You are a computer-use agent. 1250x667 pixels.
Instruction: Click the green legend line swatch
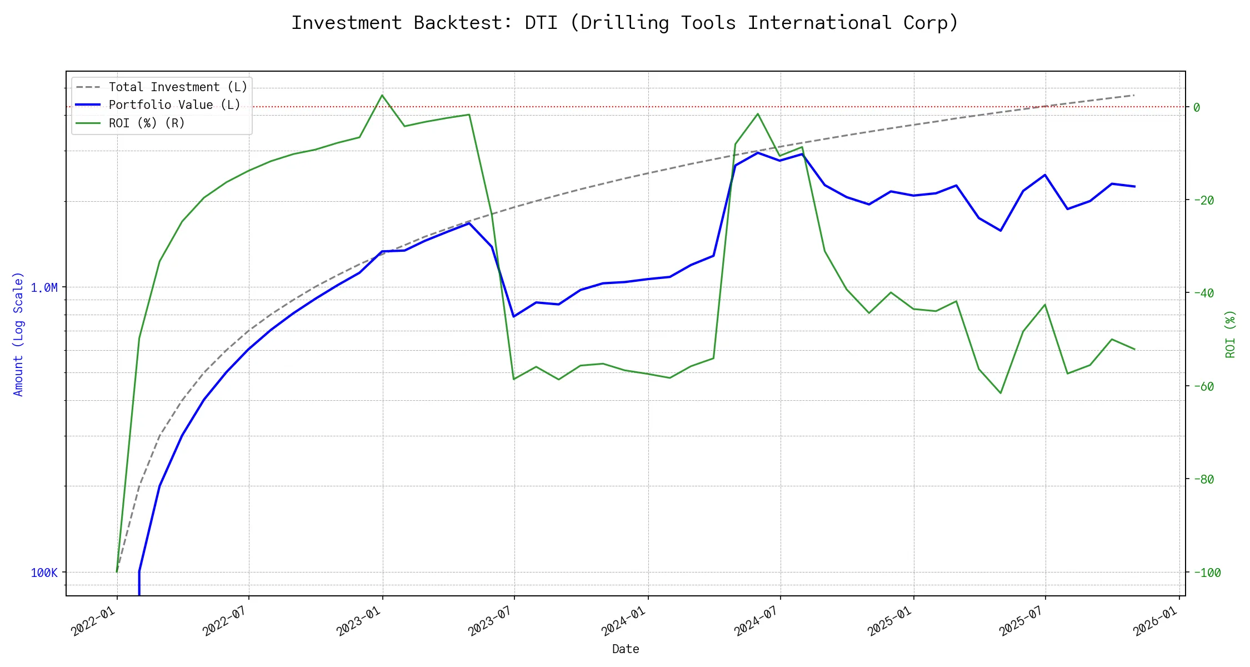click(x=88, y=123)
